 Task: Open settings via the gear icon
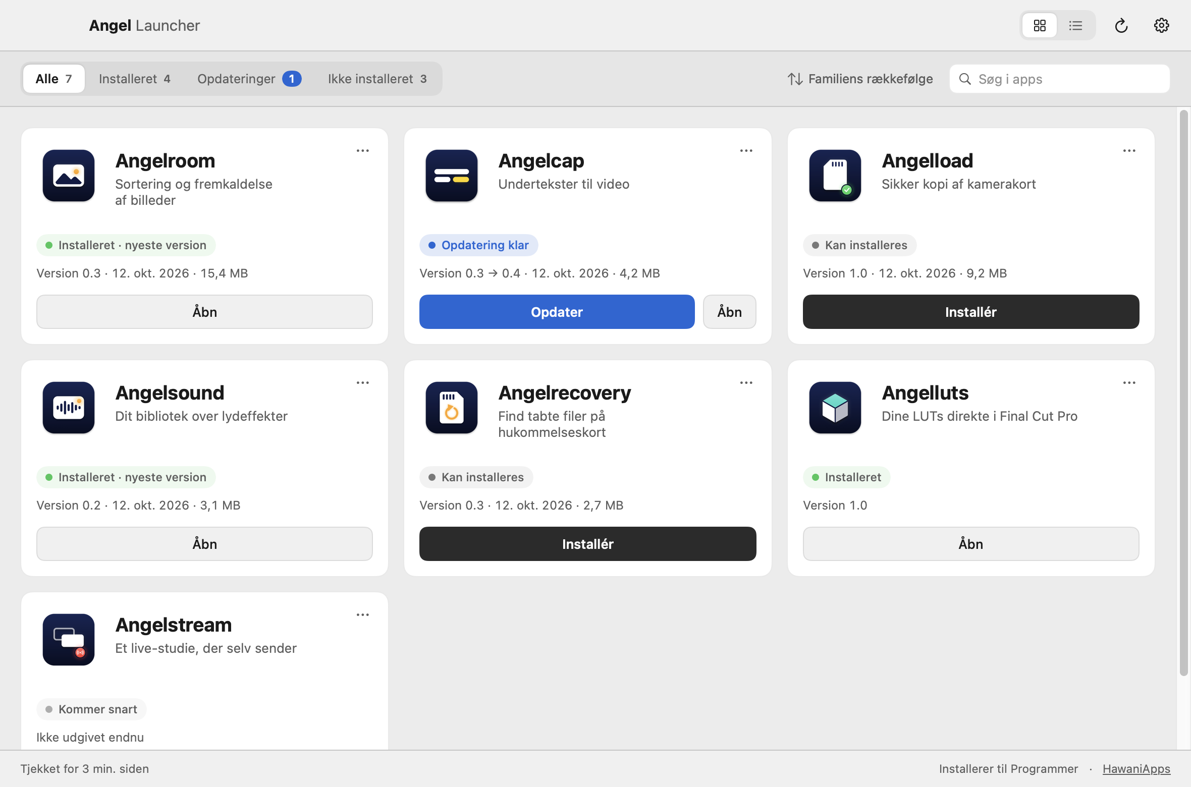tap(1161, 25)
